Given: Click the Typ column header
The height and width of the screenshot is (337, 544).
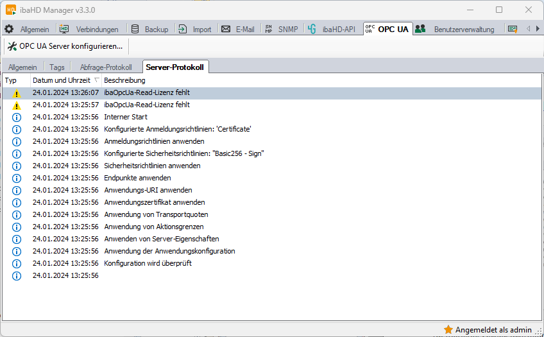Looking at the screenshot, I should pyautogui.click(x=11, y=80).
